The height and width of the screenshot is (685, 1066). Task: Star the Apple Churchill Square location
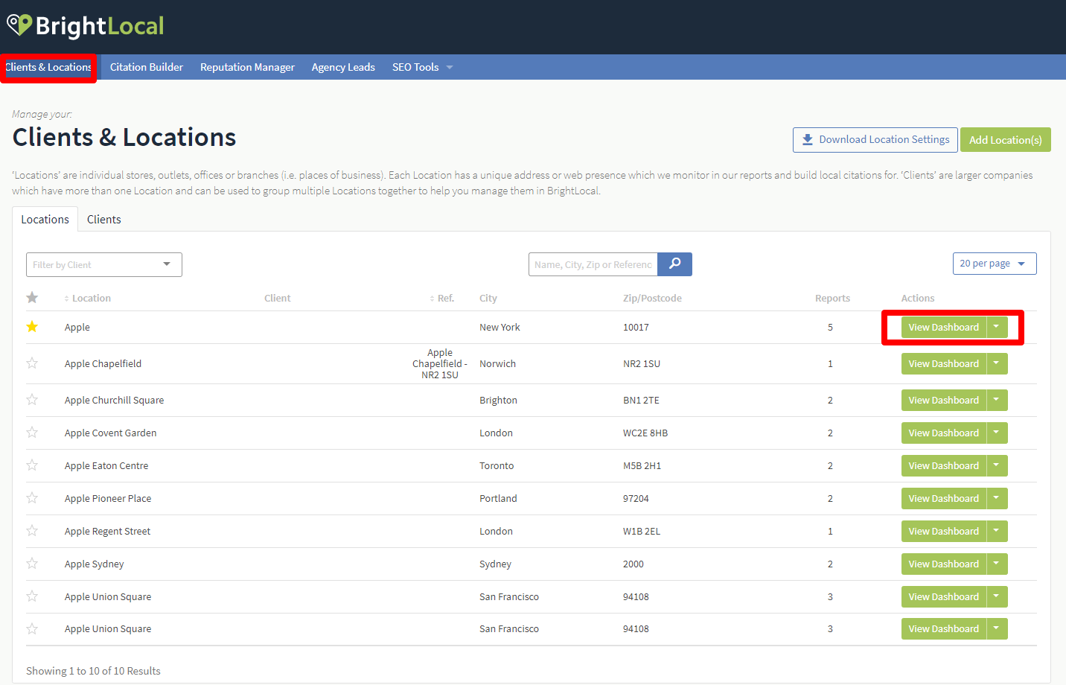pos(32,400)
